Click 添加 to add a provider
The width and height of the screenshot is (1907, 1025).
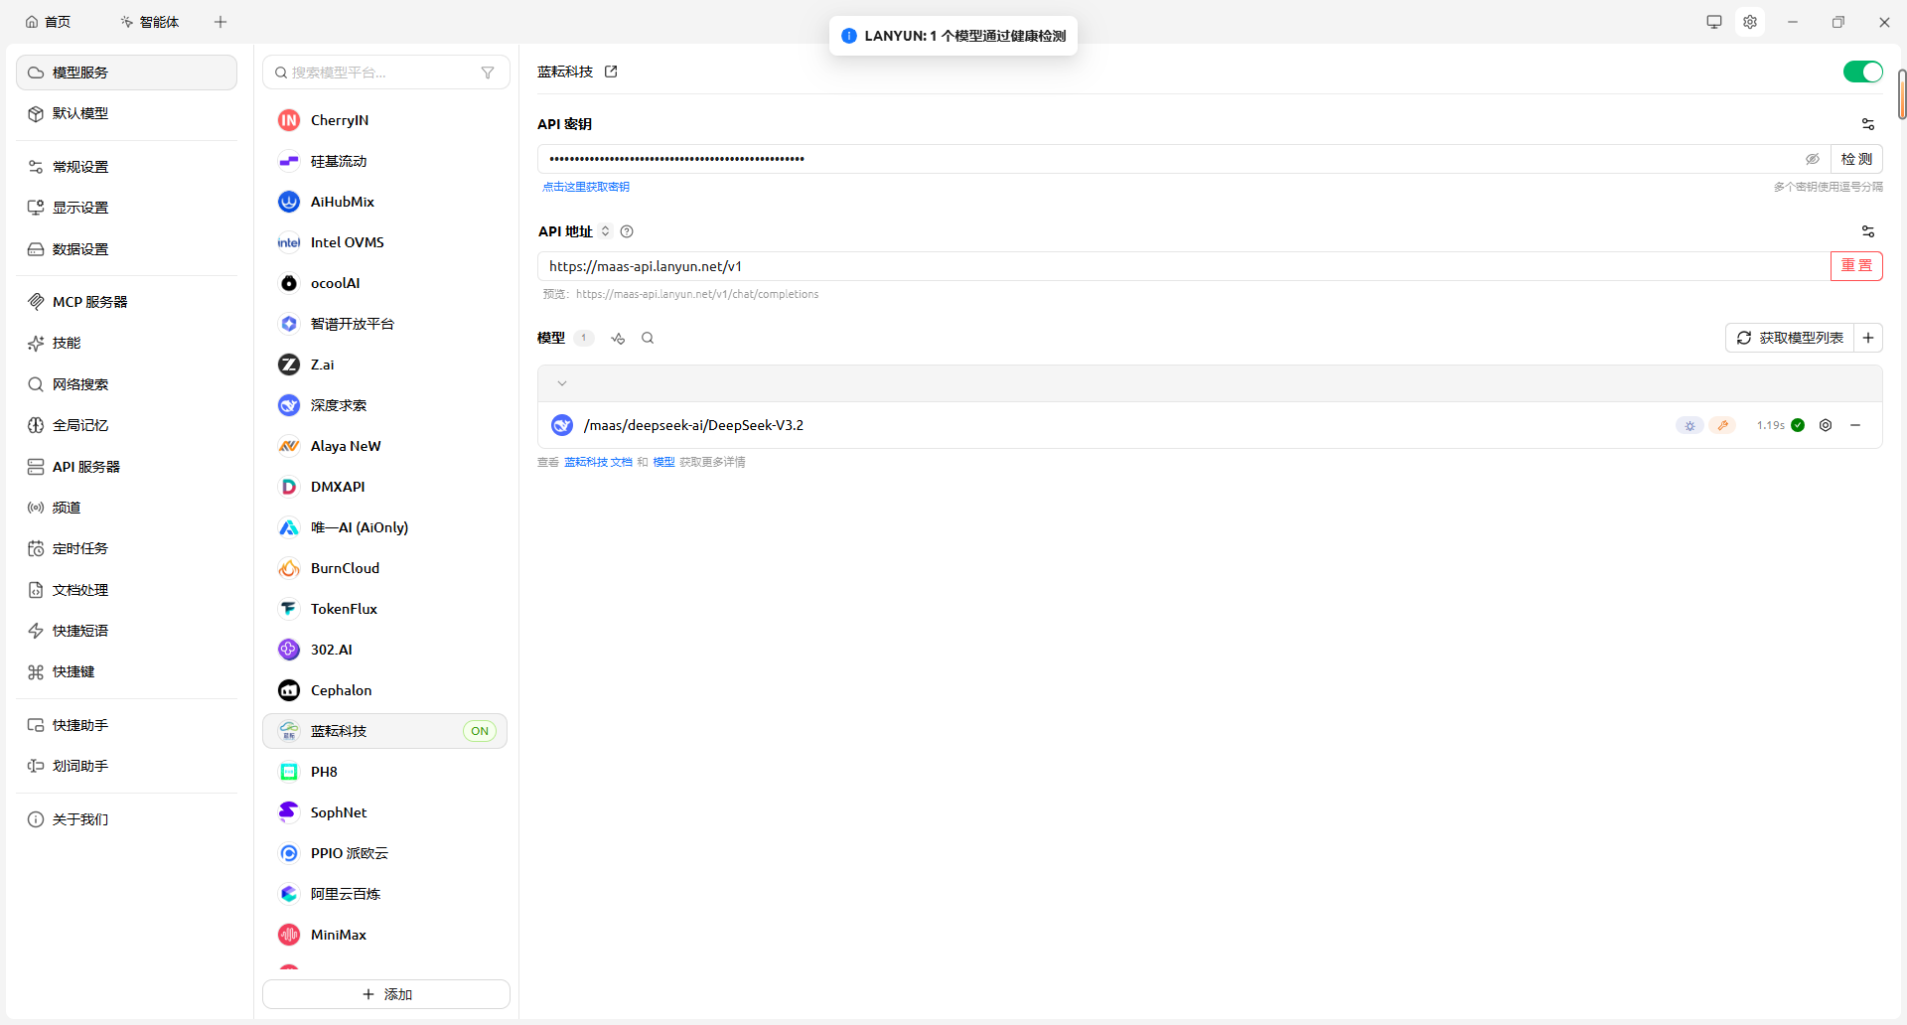coord(386,994)
